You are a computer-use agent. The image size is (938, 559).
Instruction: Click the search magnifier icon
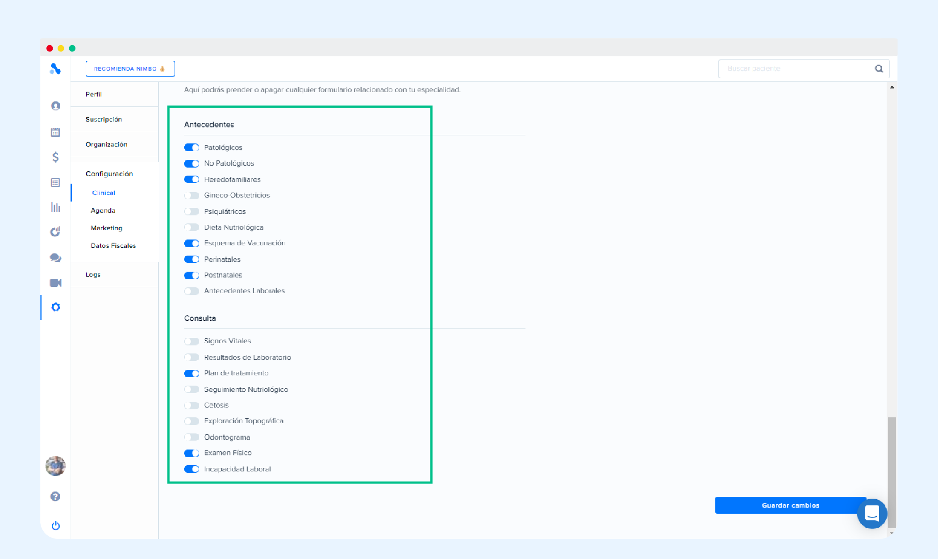879,69
